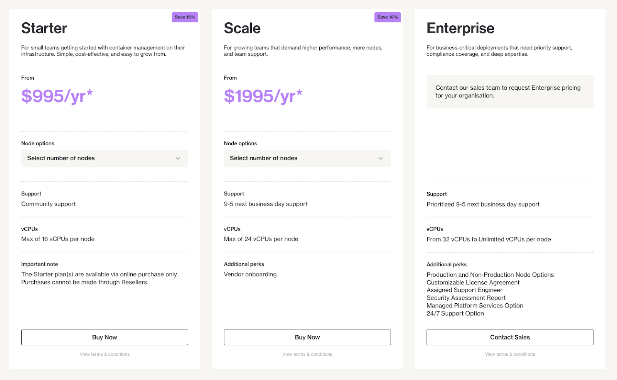The width and height of the screenshot is (617, 380).
Task: Click 24/7 Support Option perk text
Action: (x=455, y=314)
